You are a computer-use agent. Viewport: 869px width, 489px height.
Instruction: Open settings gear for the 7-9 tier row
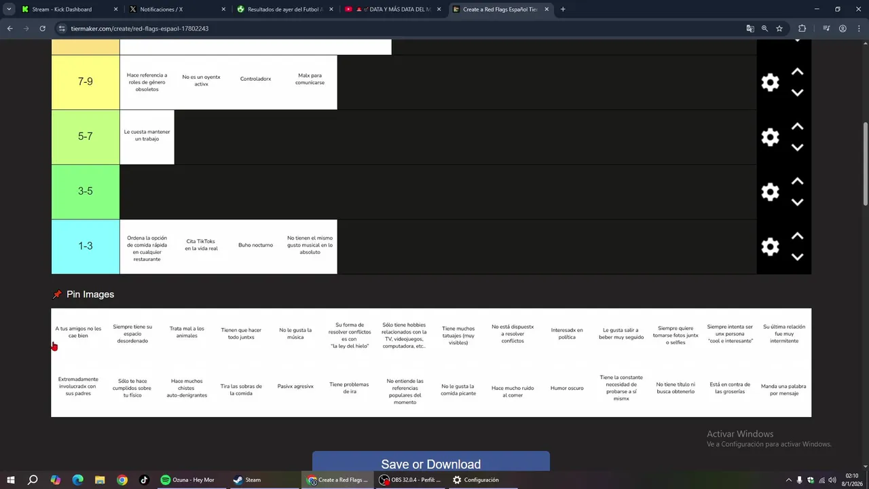click(770, 83)
